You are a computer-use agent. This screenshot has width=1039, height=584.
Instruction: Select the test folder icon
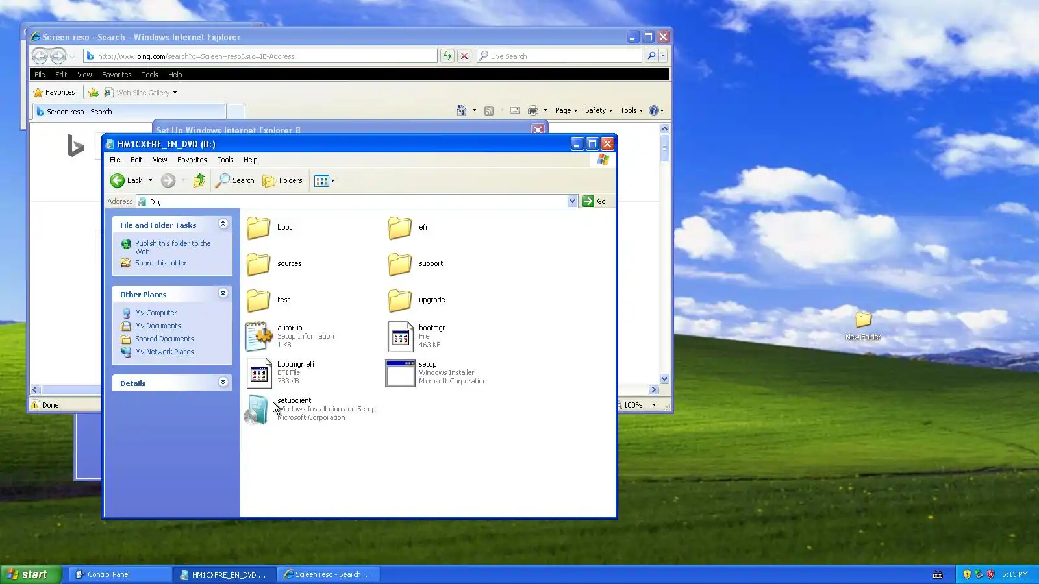click(x=258, y=300)
